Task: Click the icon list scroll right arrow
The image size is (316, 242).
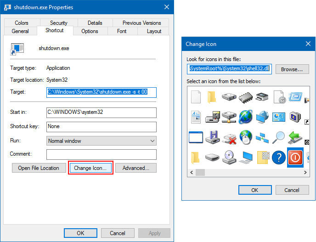Action: click(x=305, y=173)
